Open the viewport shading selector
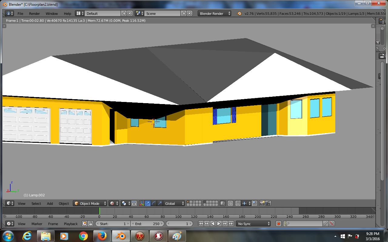Viewport: 388px width, 242px height. (x=114, y=203)
